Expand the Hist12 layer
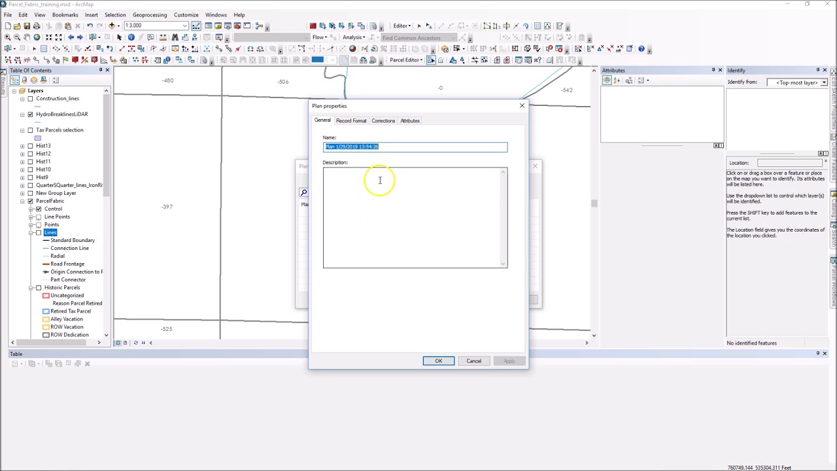Image resolution: width=837 pixels, height=471 pixels. tap(22, 153)
